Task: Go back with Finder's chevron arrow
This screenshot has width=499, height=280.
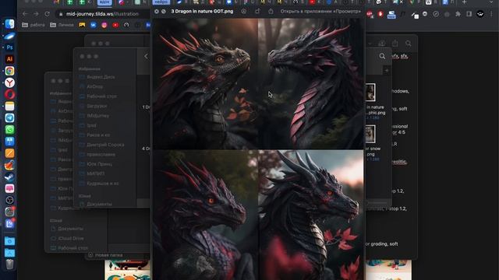Action: coord(146,57)
